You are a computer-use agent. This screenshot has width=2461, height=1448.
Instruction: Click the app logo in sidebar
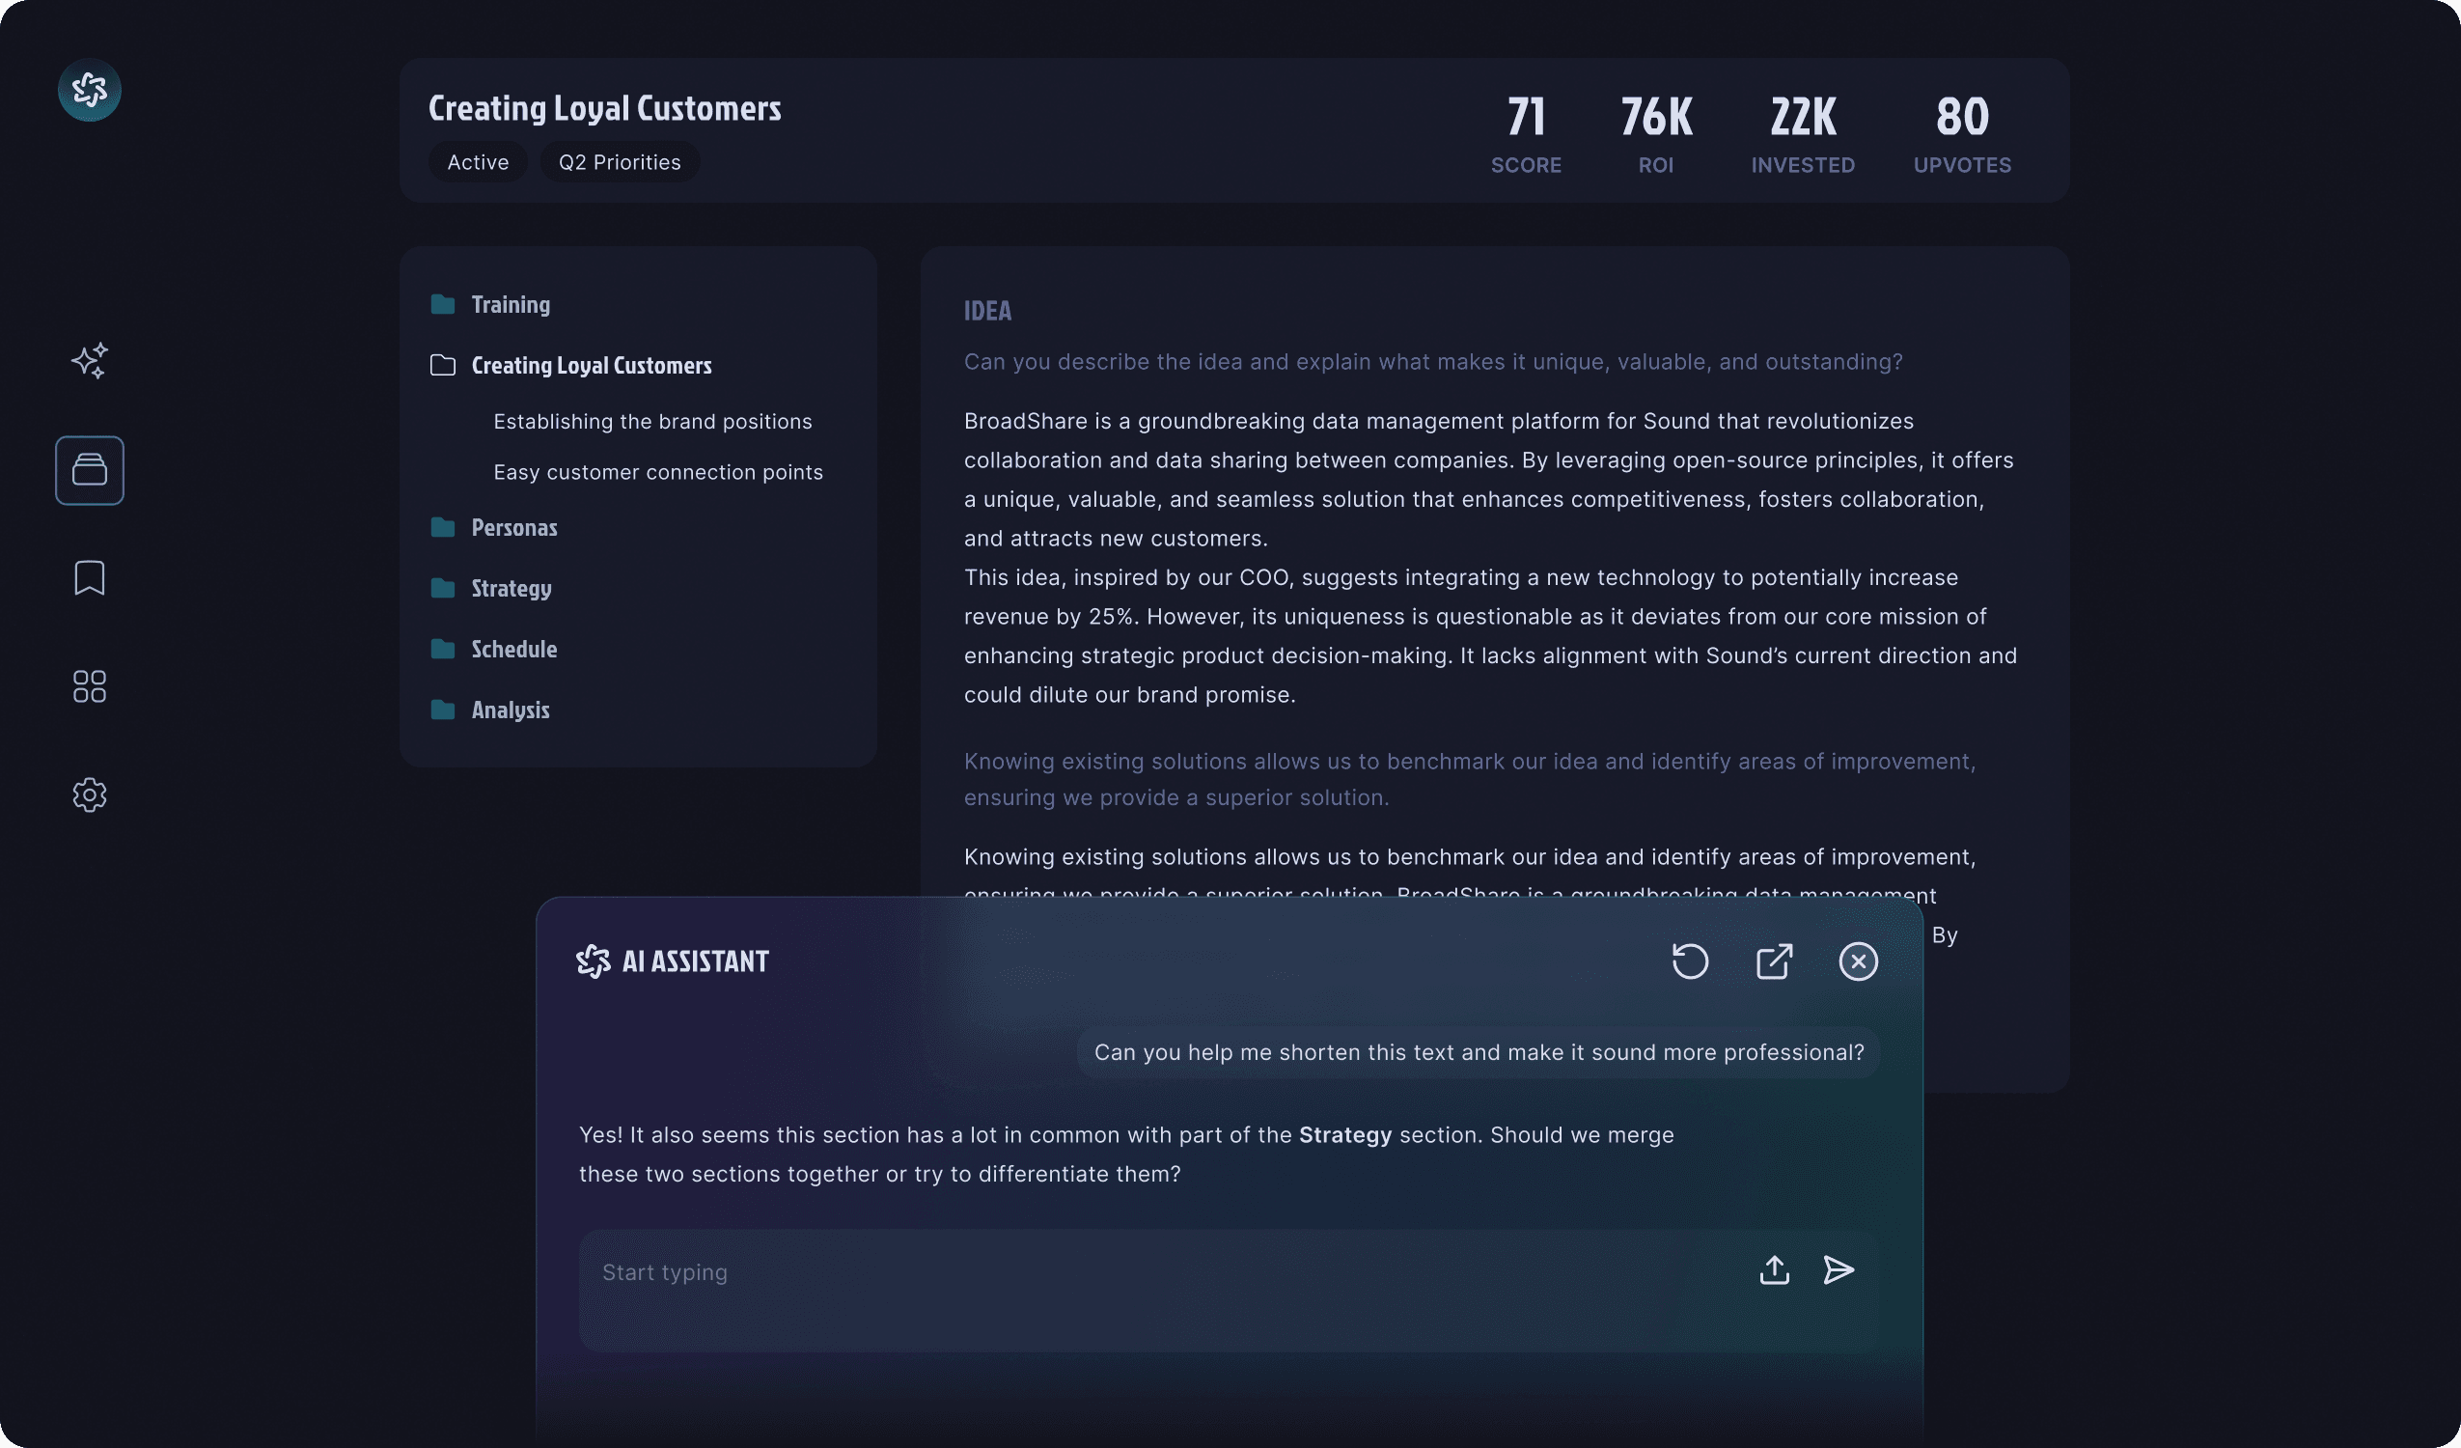(89, 90)
